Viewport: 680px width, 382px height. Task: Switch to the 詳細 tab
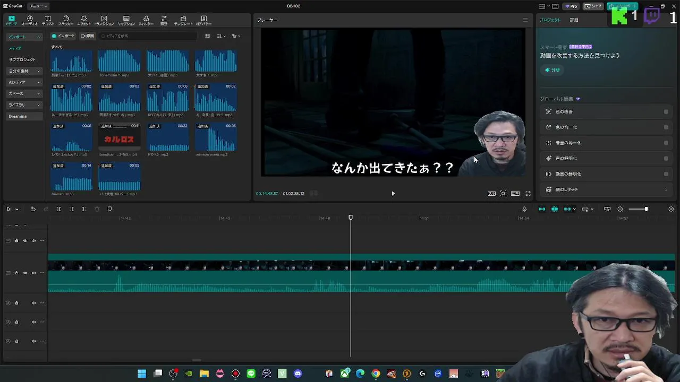[574, 20]
